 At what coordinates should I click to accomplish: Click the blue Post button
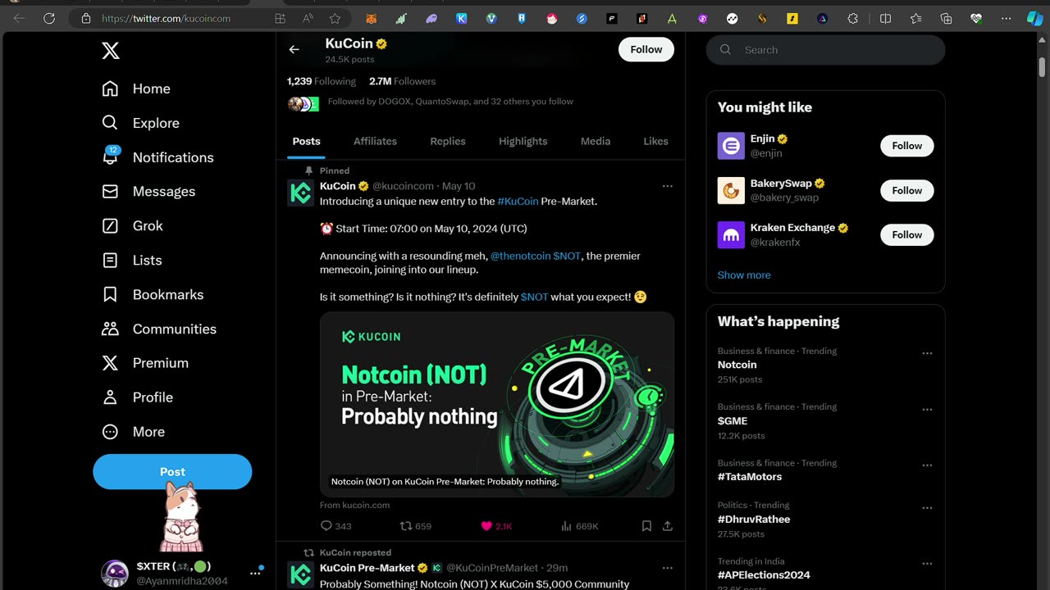(x=172, y=472)
